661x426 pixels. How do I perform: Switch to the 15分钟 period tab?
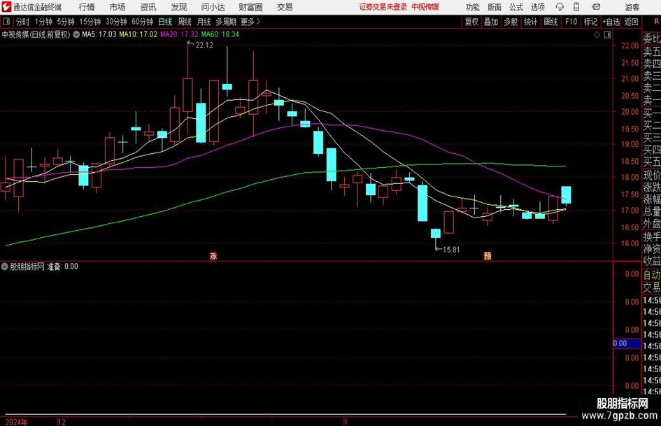[x=90, y=22]
